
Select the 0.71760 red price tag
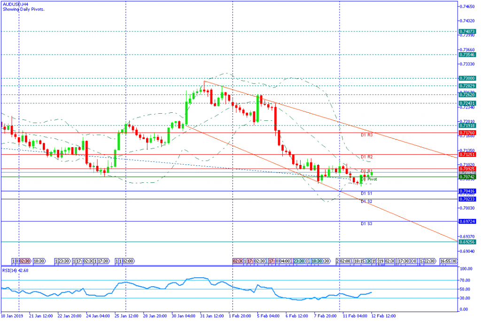tap(467, 133)
